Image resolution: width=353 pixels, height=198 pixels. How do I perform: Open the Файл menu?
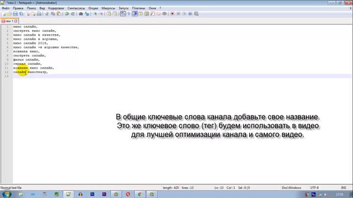tap(6, 8)
